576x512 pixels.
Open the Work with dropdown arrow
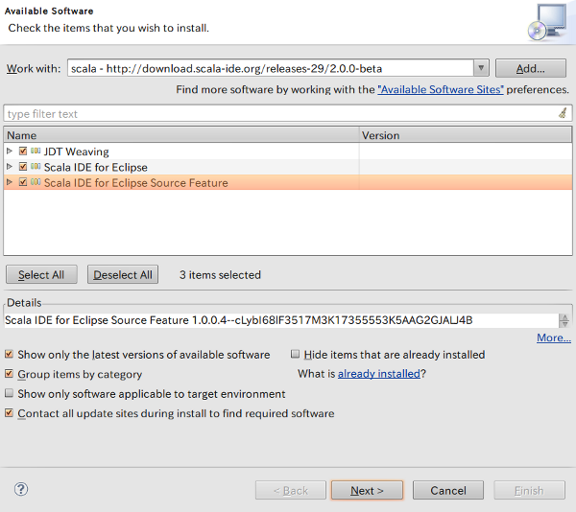481,68
